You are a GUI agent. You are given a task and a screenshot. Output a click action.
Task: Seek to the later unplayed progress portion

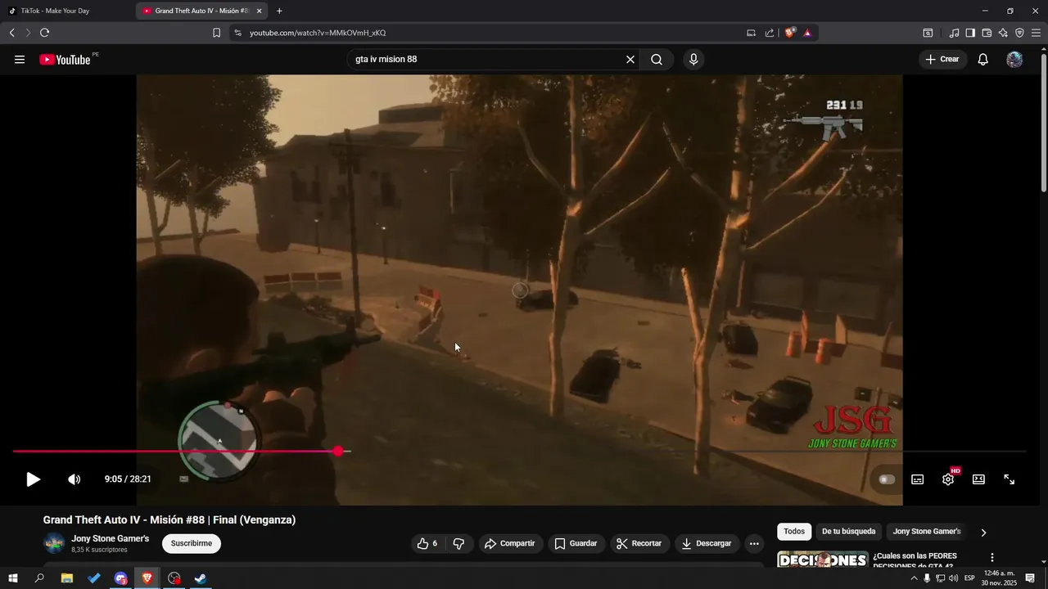(x=688, y=451)
